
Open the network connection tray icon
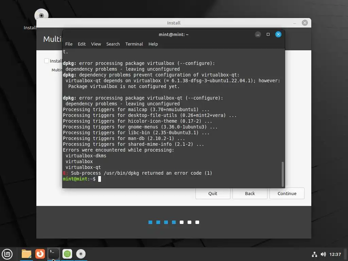(314, 254)
